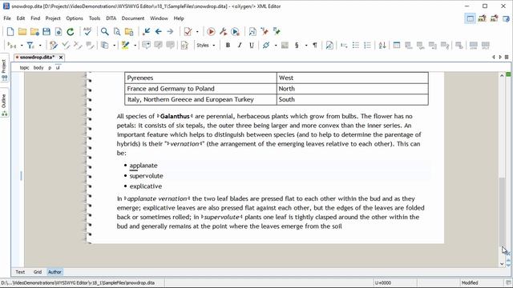Open the File menu
The height and width of the screenshot is (288, 513).
[7, 18]
